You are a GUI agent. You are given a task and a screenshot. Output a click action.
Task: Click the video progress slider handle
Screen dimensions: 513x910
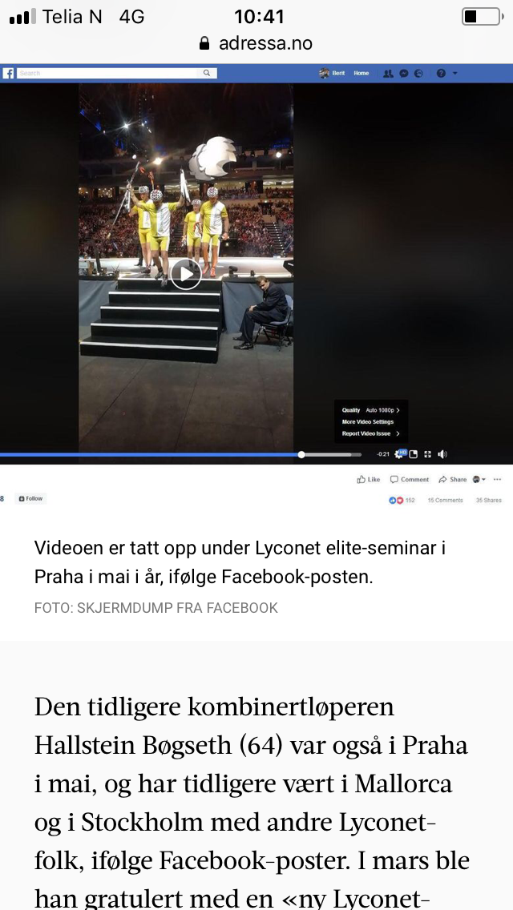(x=301, y=454)
